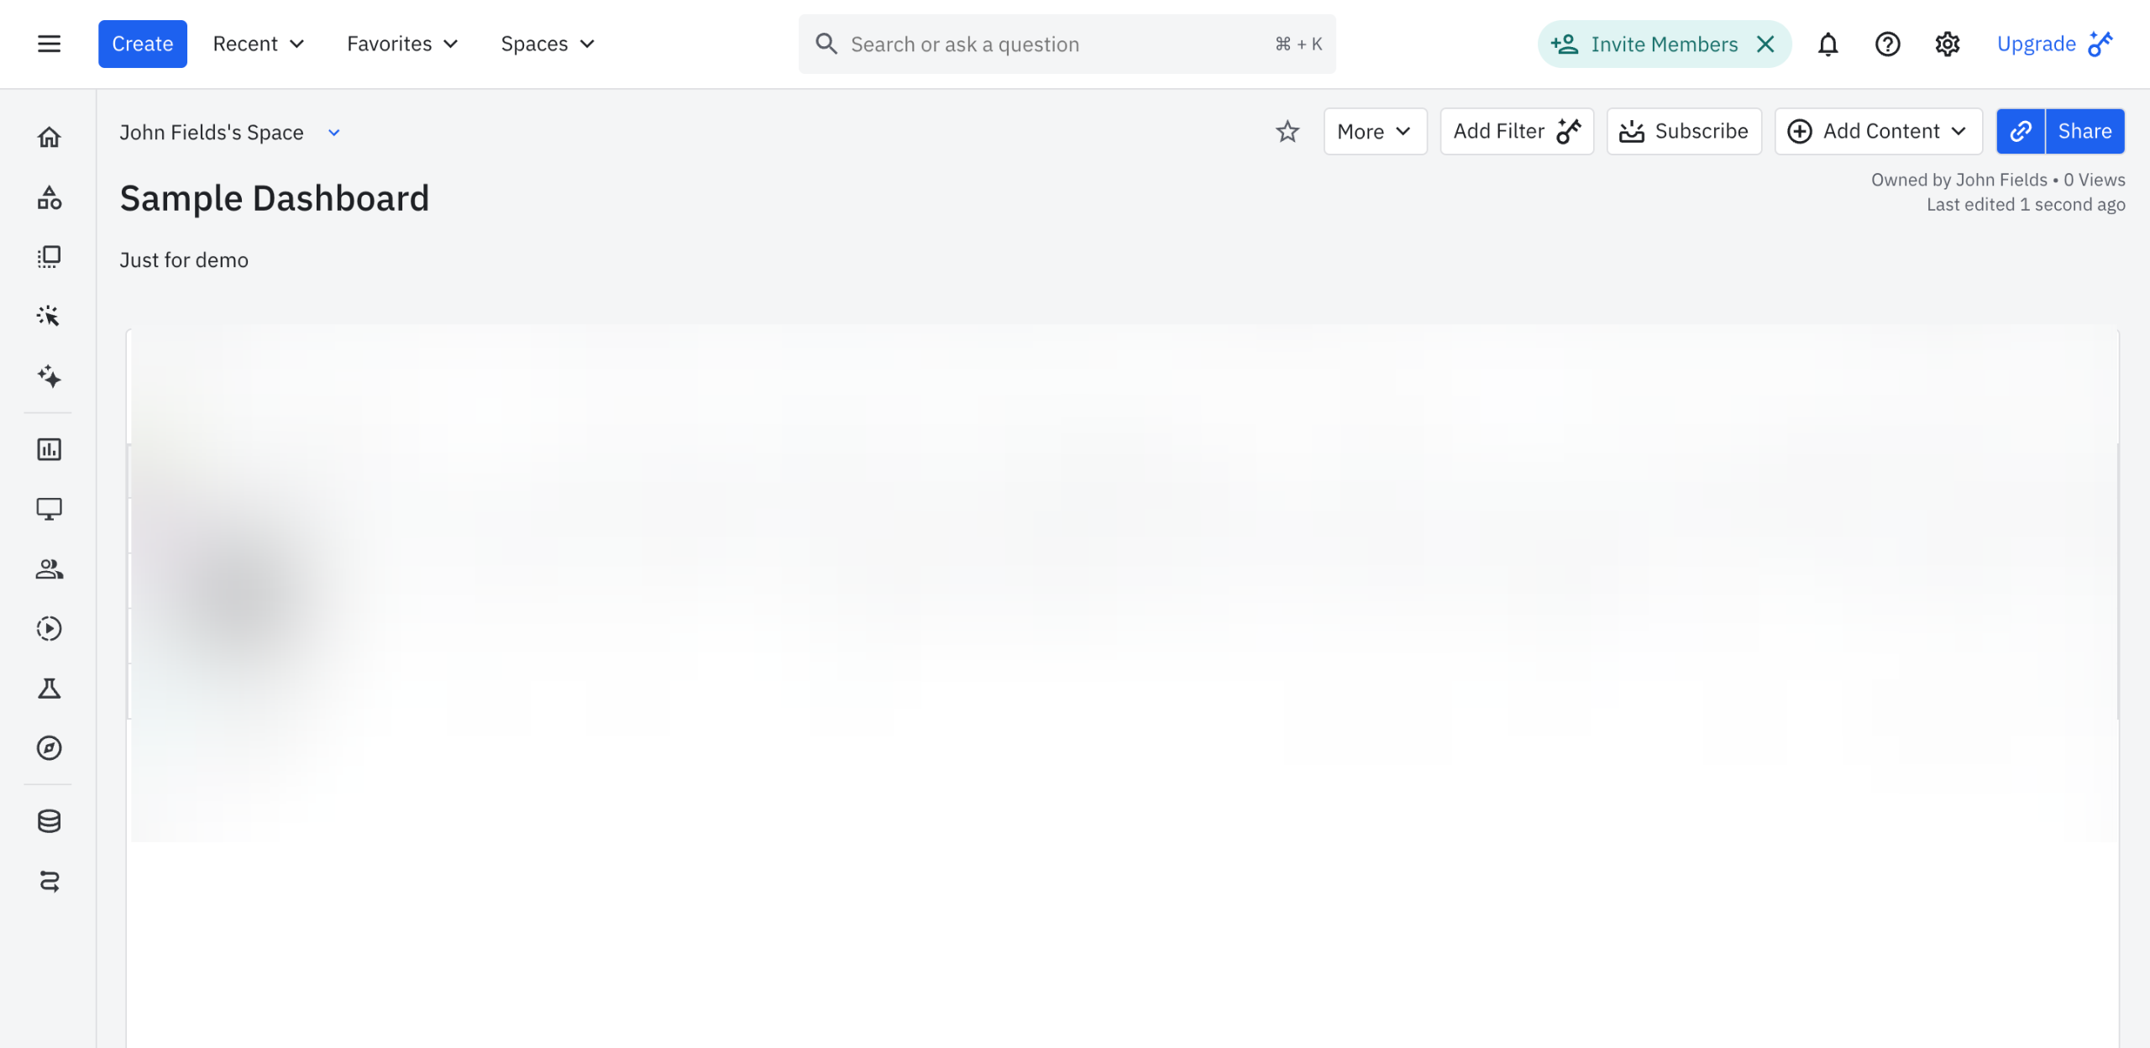Viewport: 2150px width, 1048px height.
Task: Toggle the hamburger menu sidebar
Action: (49, 44)
